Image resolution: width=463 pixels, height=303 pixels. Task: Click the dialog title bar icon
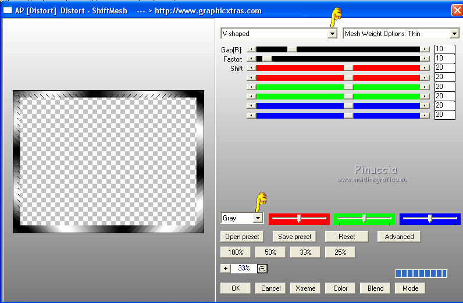pyautogui.click(x=8, y=10)
